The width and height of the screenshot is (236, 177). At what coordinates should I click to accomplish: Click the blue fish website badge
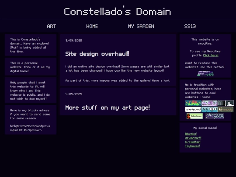(209, 109)
